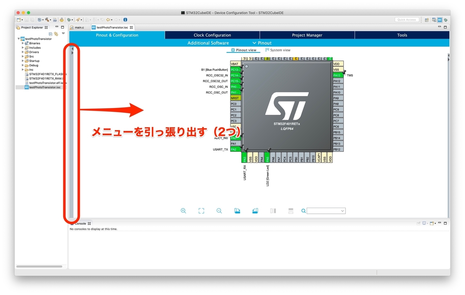The height and width of the screenshot is (295, 465).
Task: Click the Project Explorer horizontal scrollbar
Action: tap(39, 266)
